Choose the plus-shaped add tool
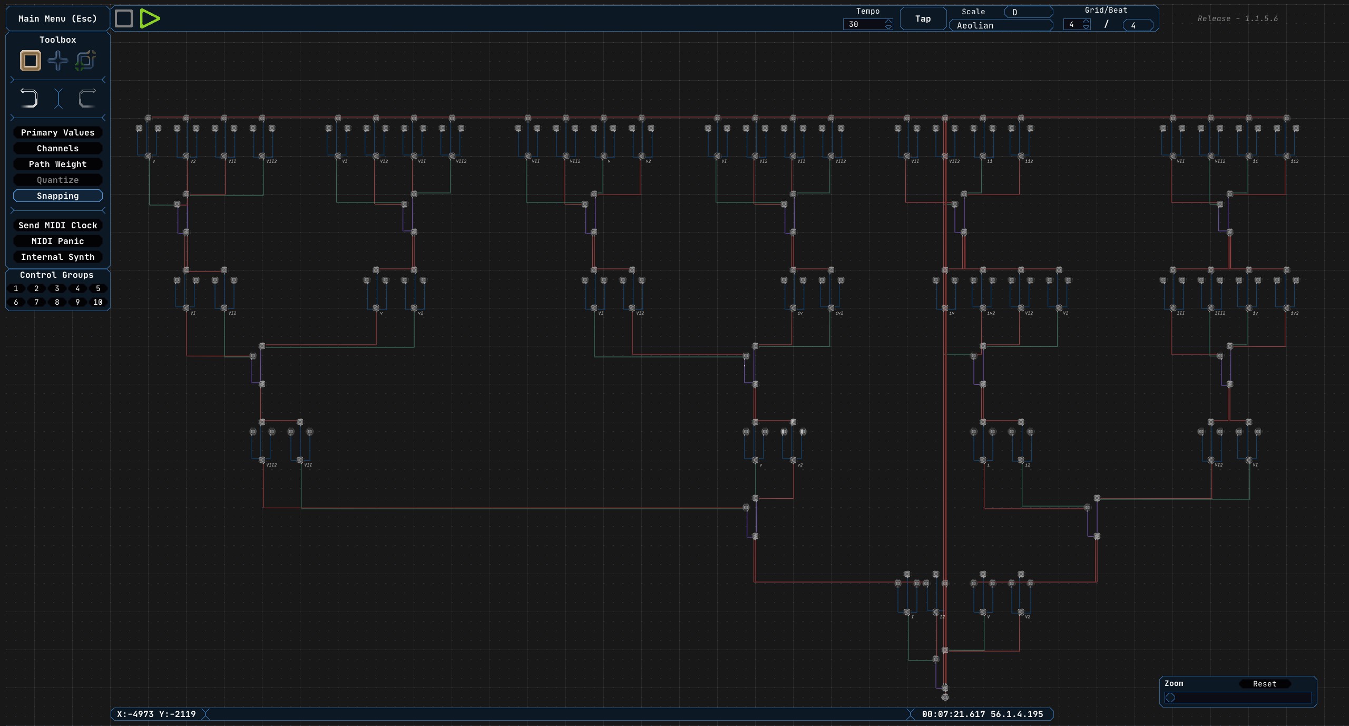 [x=58, y=61]
